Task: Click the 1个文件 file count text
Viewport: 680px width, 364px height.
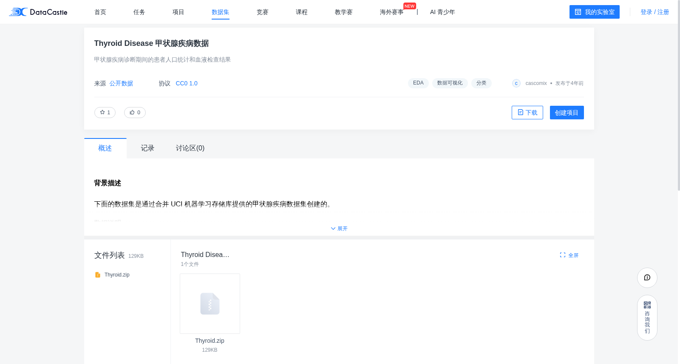Action: [x=190, y=264]
